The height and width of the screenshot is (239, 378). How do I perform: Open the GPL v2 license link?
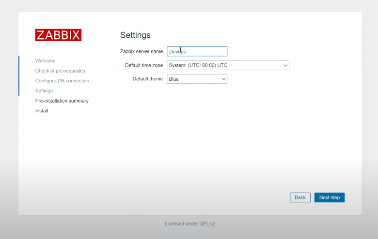207,224
